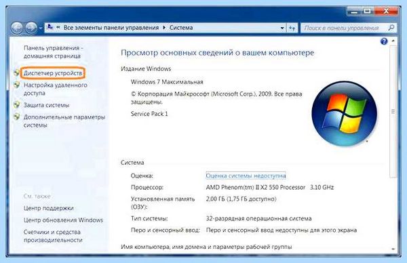Click the page heading 'Просмотр основных сведений'
This screenshot has width=407, height=263.
pos(218,53)
